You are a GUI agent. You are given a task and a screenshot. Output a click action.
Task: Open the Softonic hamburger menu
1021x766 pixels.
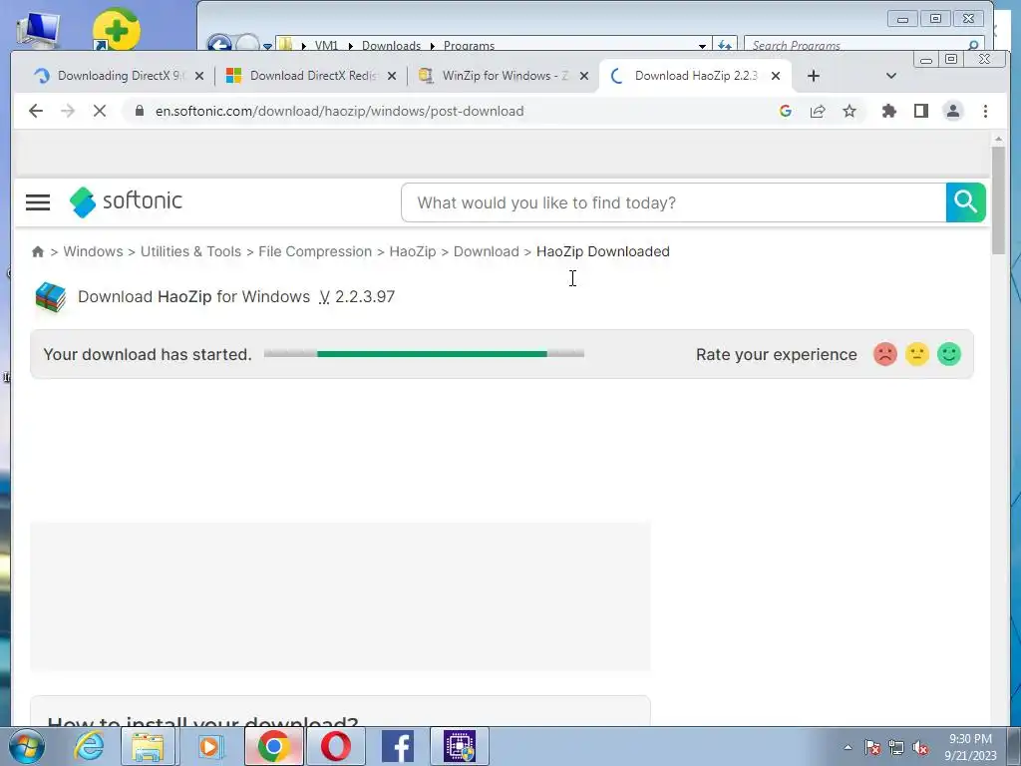[x=38, y=201]
